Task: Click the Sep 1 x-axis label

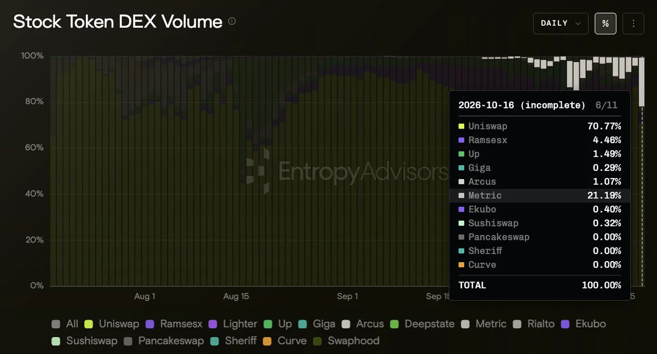Action: point(347,297)
